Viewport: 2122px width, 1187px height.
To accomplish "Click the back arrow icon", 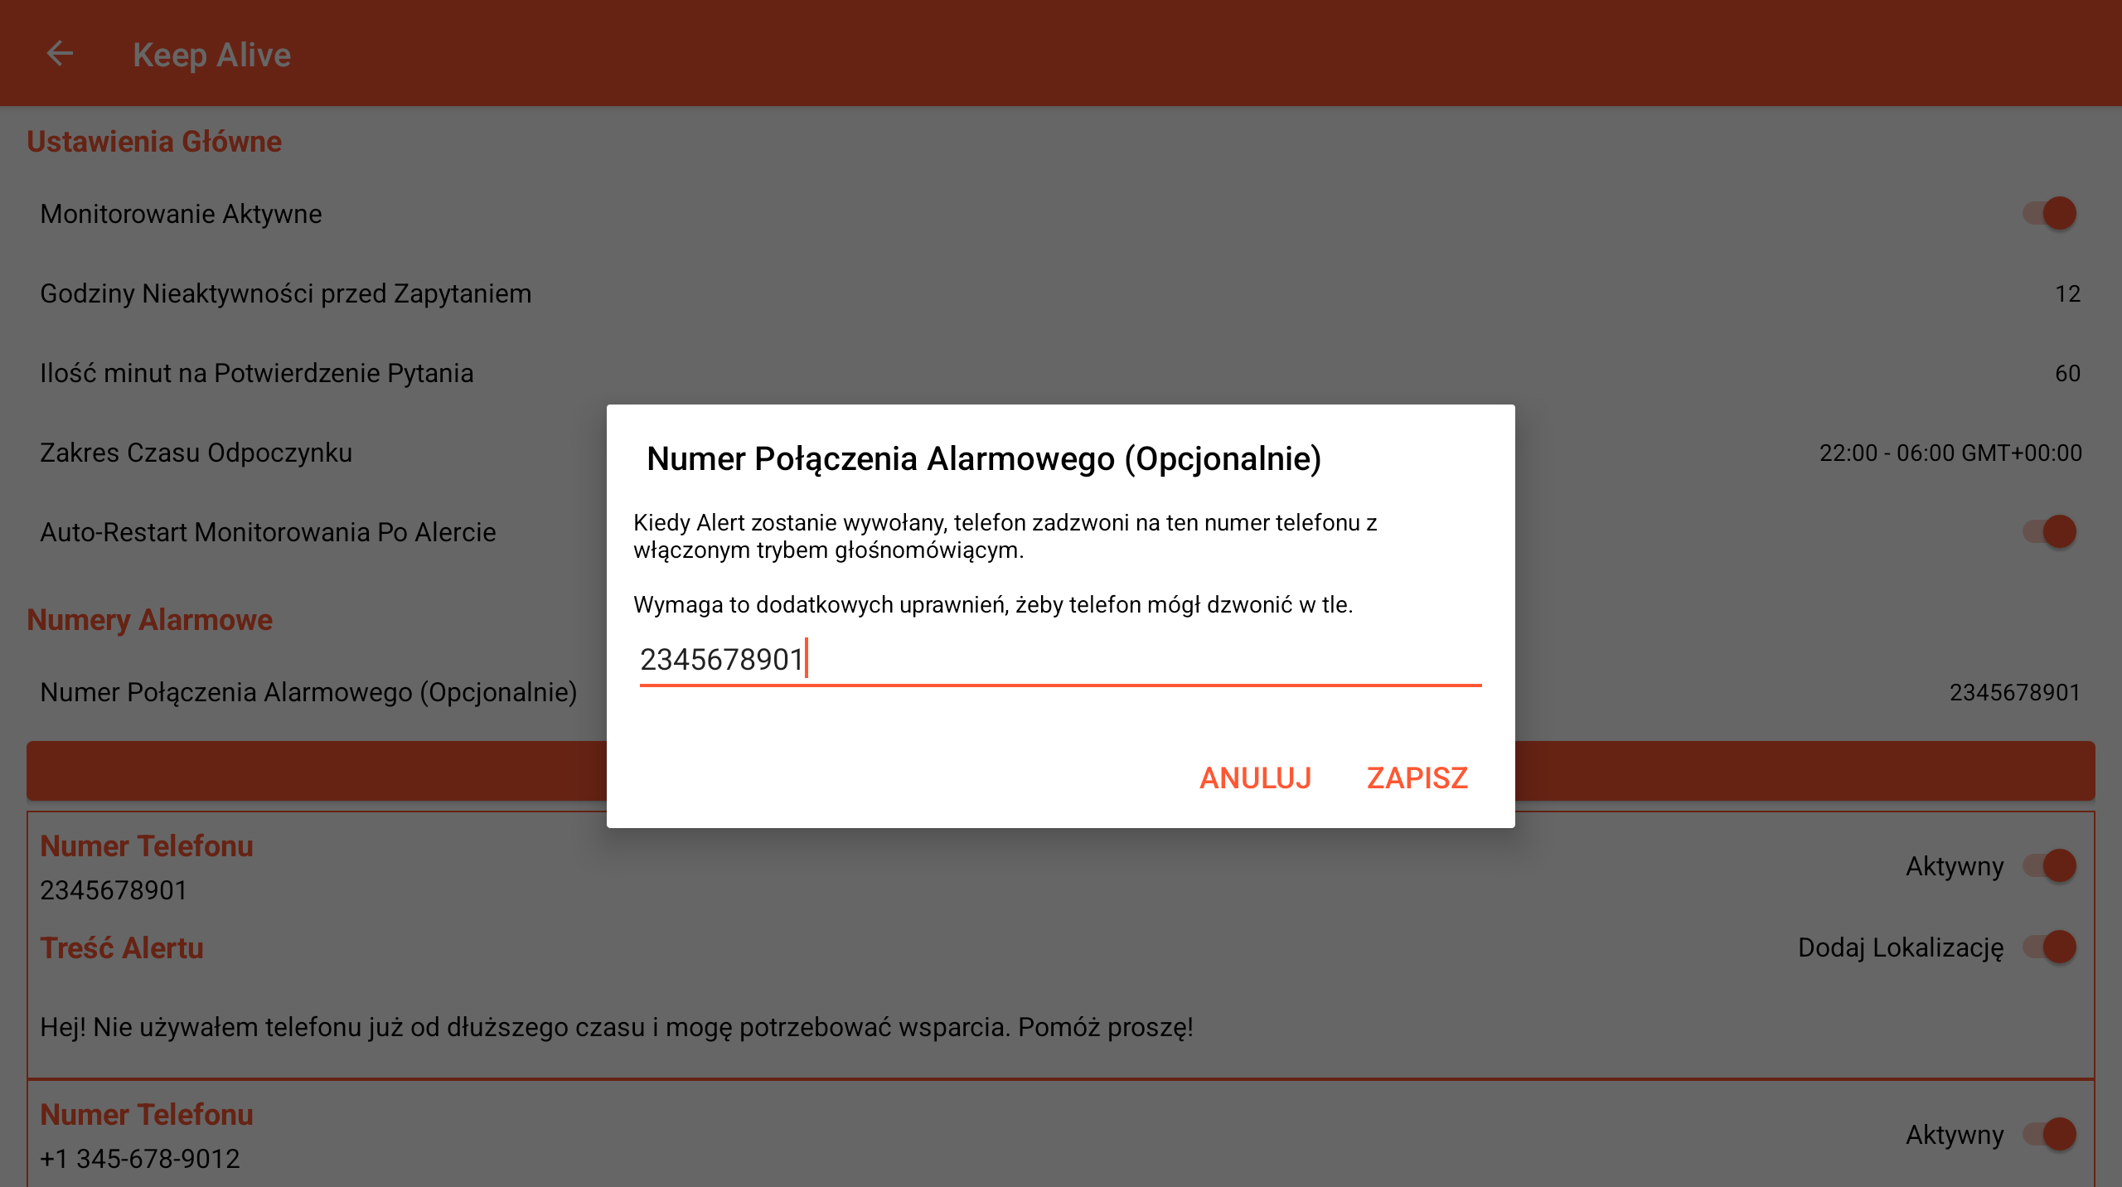I will [x=60, y=54].
